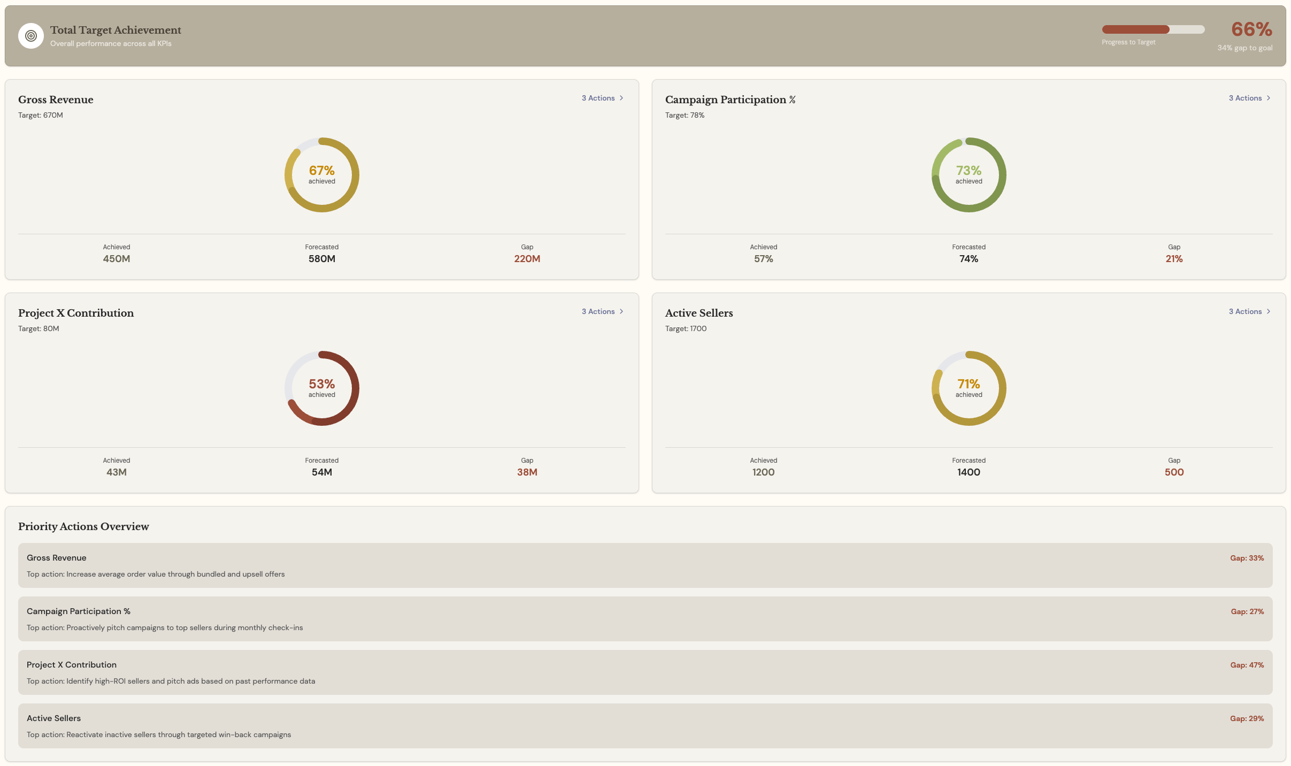
Task: Select the Campaign Participation 73% donut chart
Action: [968, 174]
